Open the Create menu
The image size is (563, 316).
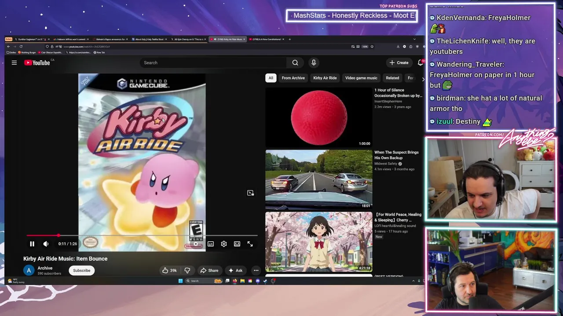399,63
